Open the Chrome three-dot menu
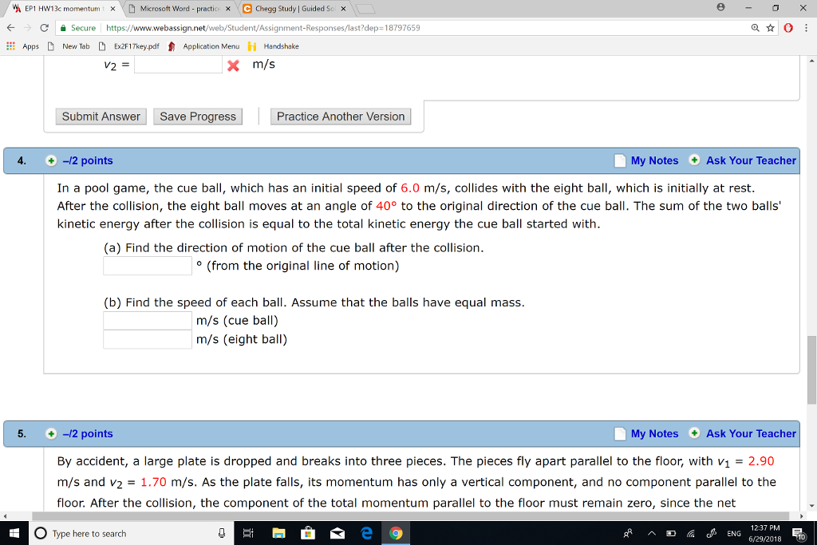 click(x=806, y=28)
